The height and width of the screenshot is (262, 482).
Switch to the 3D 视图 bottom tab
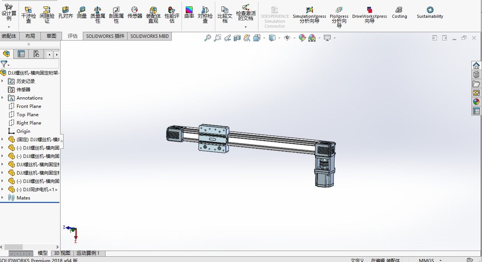tap(62, 253)
